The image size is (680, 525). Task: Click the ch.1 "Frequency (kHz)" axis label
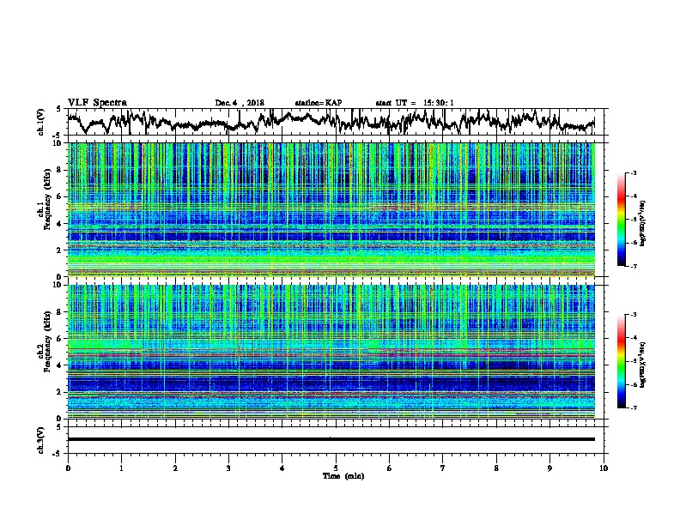tap(47, 200)
